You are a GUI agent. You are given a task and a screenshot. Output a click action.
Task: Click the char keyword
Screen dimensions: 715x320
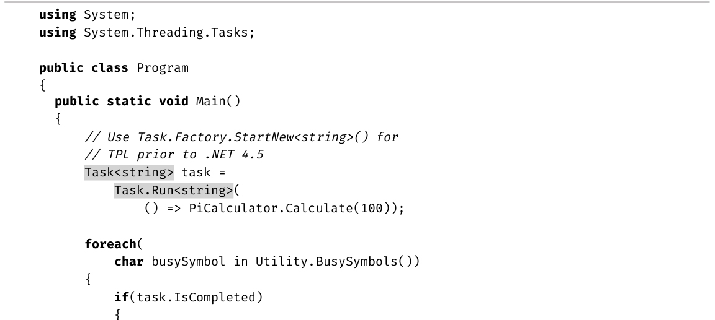pos(128,261)
